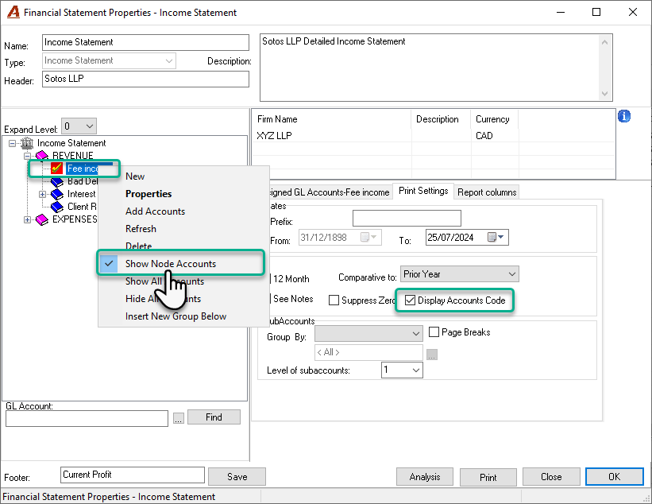Viewport: 652px width, 504px height.
Task: Click the OK button
Action: [x=614, y=476]
